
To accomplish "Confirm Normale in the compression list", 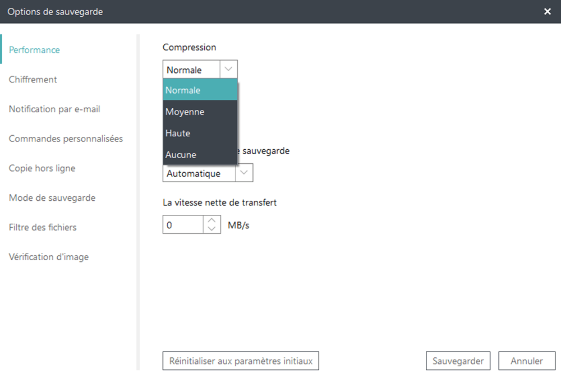I will 183,90.
